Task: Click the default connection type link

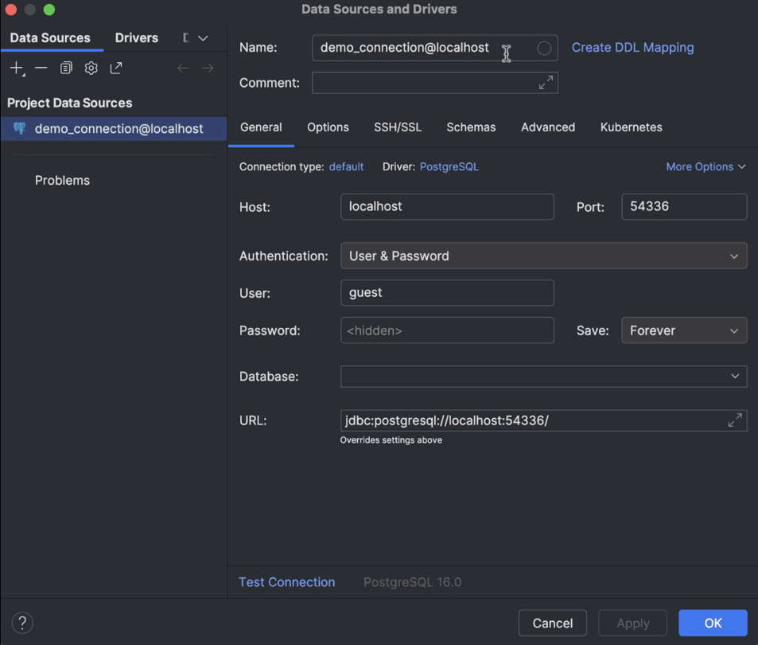Action: click(x=346, y=166)
